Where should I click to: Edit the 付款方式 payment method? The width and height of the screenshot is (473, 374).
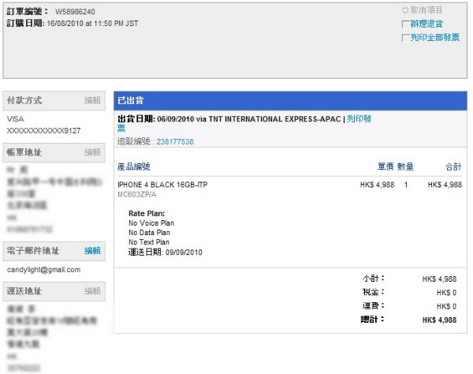click(93, 101)
